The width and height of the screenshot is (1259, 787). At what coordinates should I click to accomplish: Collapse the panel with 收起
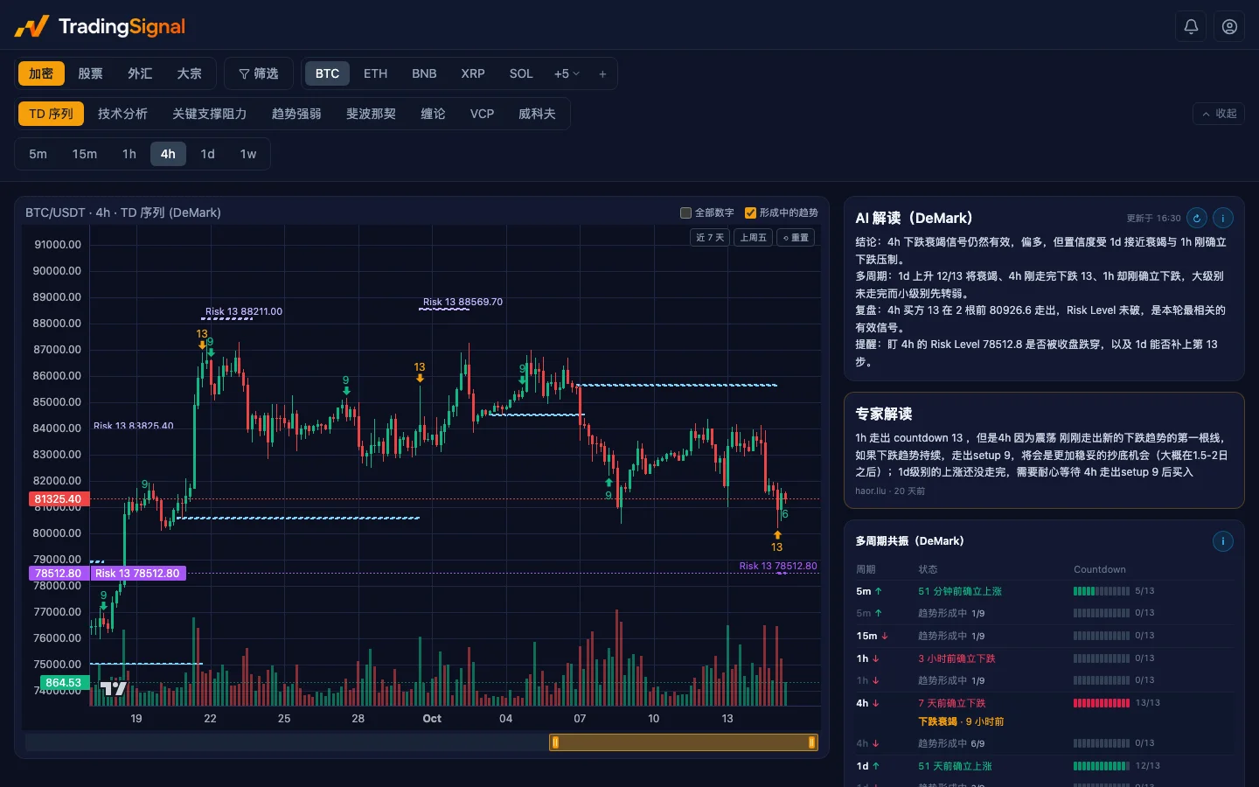pyautogui.click(x=1220, y=114)
